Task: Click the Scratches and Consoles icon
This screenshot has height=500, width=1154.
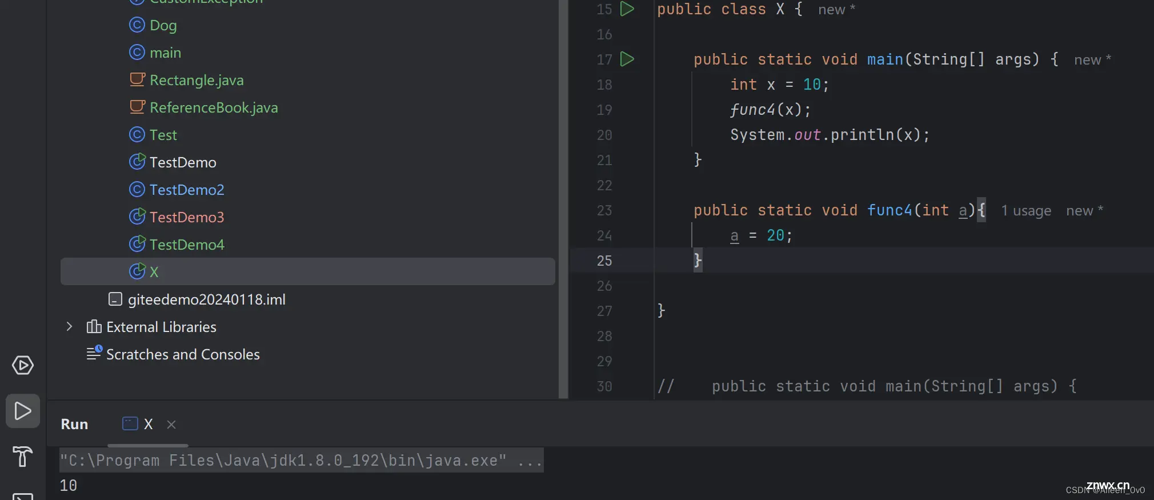Action: [x=94, y=353]
